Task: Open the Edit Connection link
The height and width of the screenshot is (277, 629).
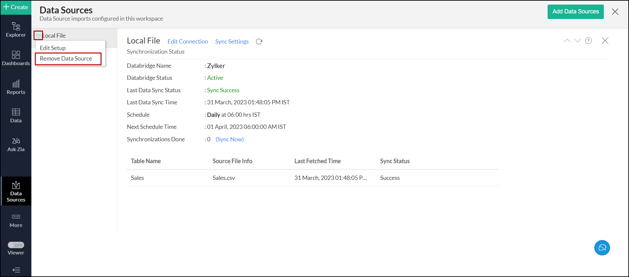Action: point(188,42)
